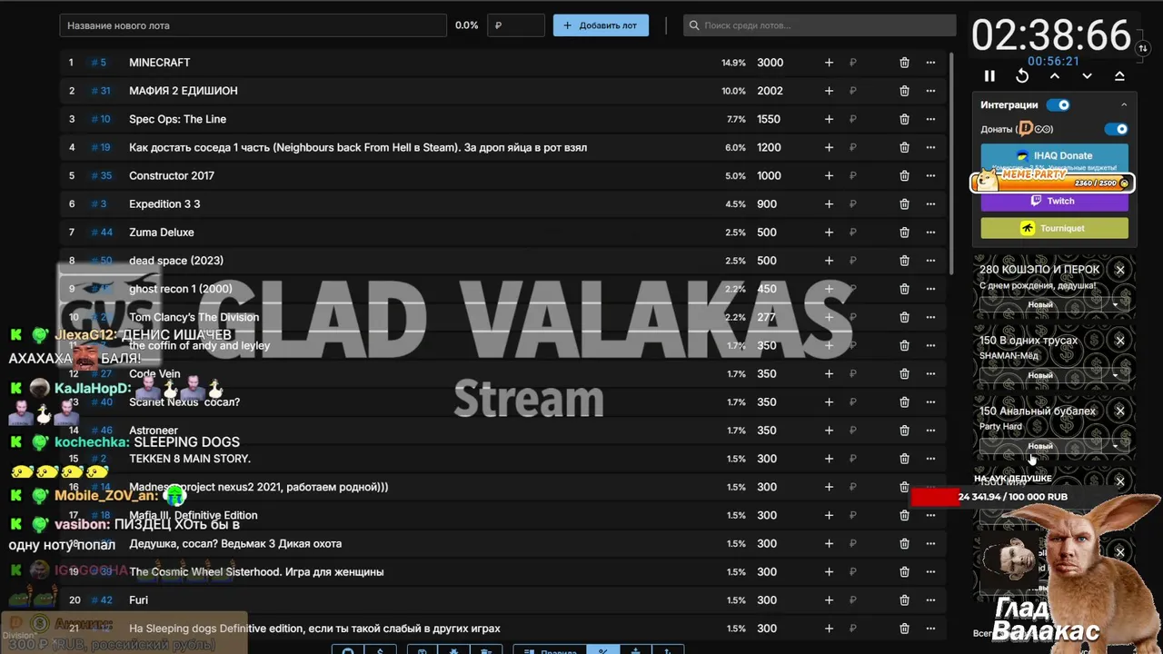1163x654 pixels.
Task: Delete the Furi lot
Action: coord(904,600)
